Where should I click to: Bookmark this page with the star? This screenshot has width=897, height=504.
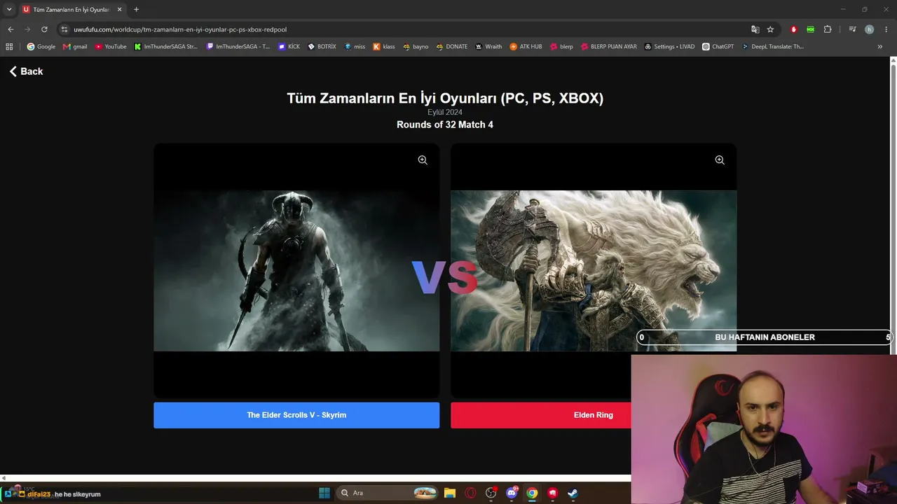770,29
